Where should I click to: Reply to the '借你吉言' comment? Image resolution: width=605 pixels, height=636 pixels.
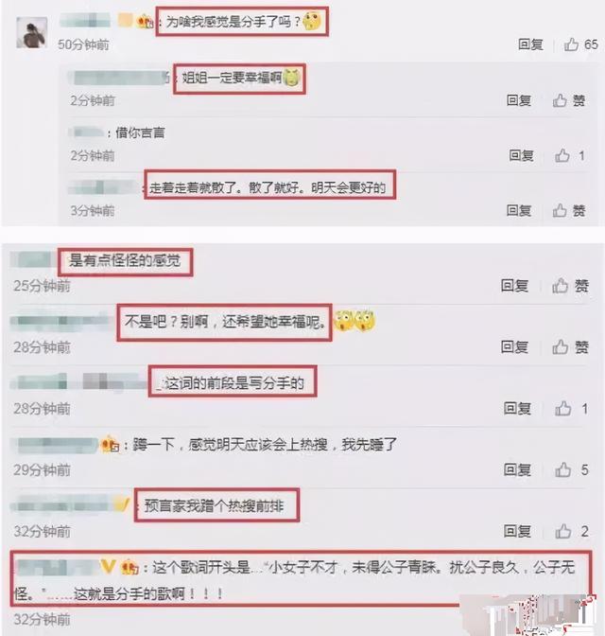(521, 155)
